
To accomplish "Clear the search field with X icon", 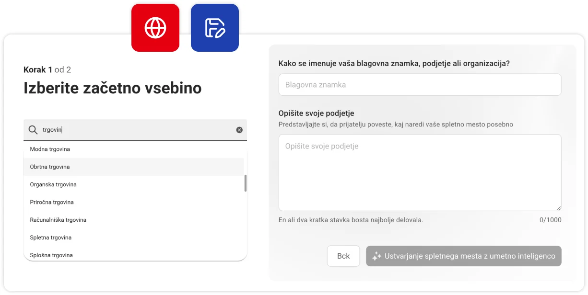I will 239,130.
